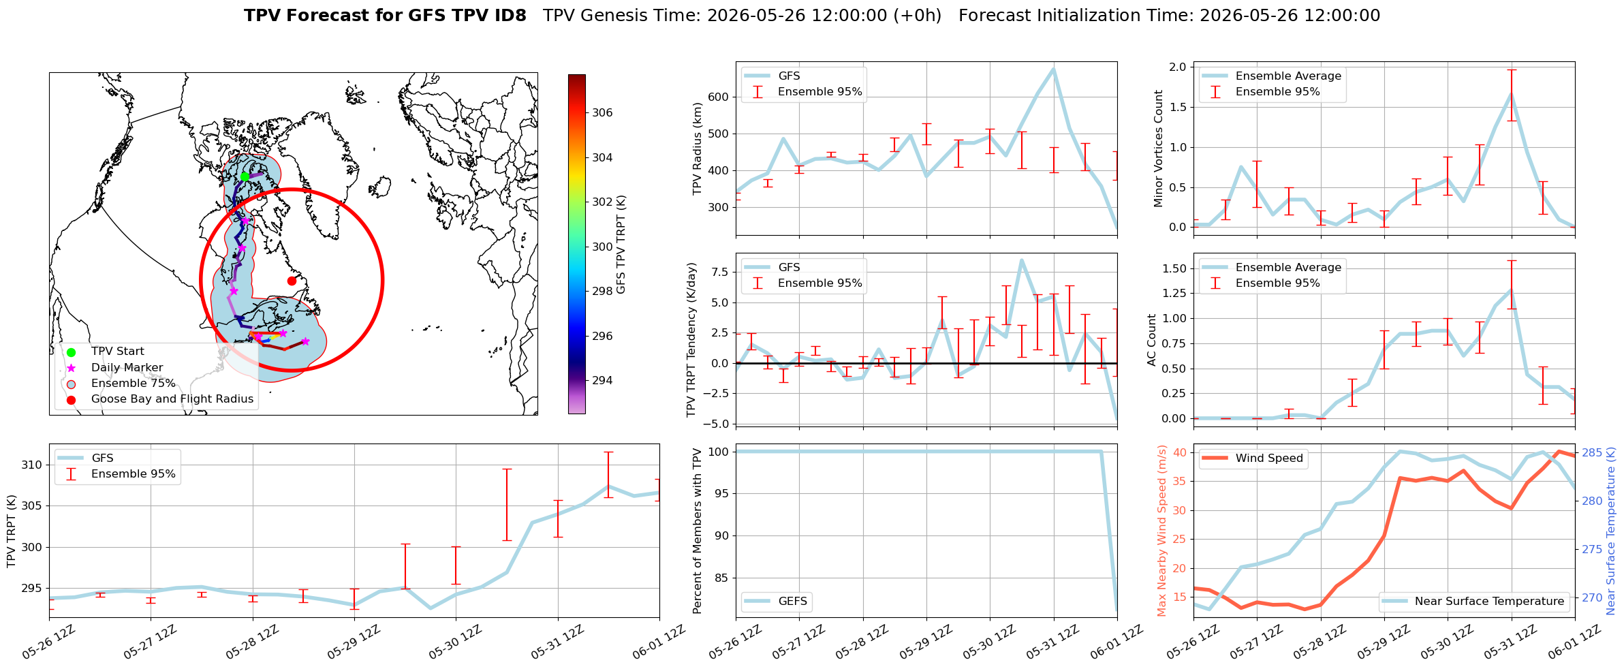Click the GEFS legend line sample
Viewport: 1624px width, 669px height.
click(x=757, y=602)
